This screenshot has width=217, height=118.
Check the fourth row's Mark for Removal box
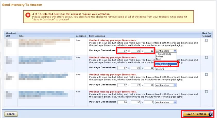click(x=206, y=92)
